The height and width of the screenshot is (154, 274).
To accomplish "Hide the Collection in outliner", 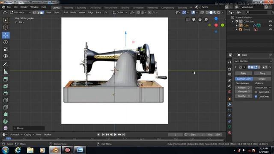I will (x=270, y=21).
